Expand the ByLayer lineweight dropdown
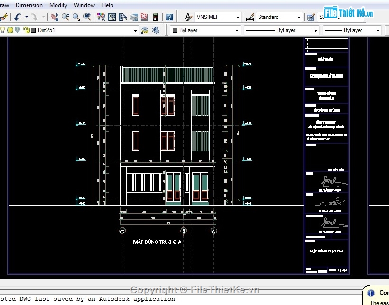Screen dimensions: 389x305 coord(378,30)
